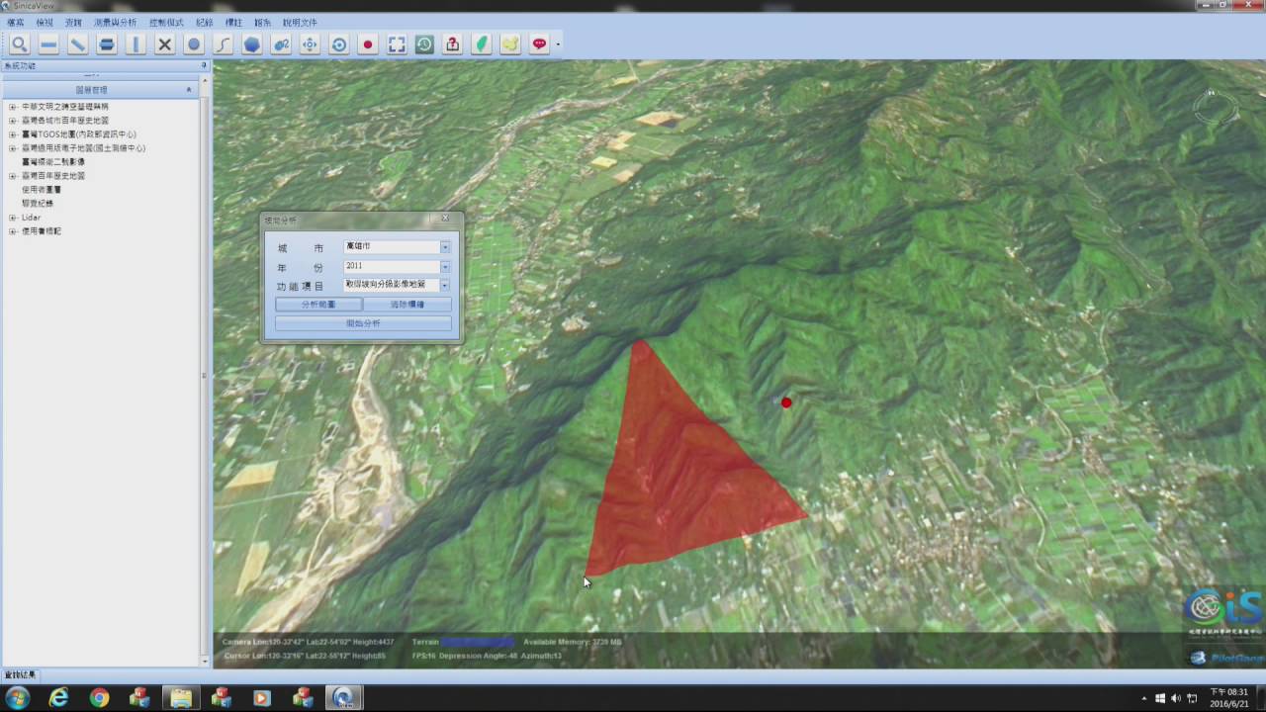The height and width of the screenshot is (712, 1266).
Task: Launch Internet Explorer from taskbar
Action: 58,698
